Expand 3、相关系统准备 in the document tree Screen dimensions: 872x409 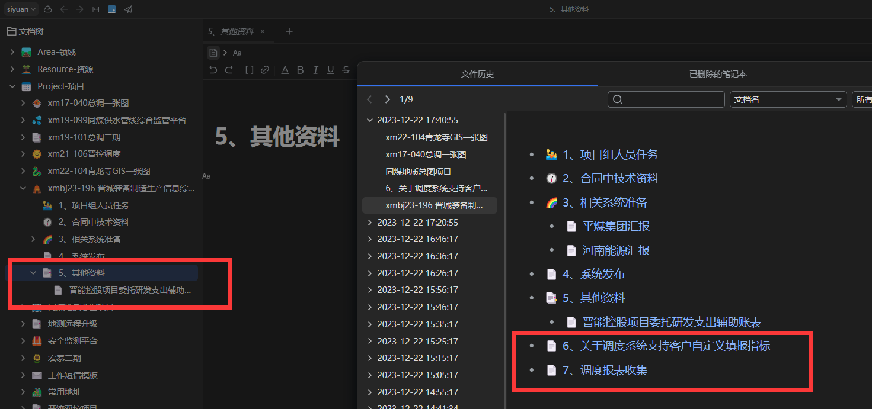tap(34, 239)
